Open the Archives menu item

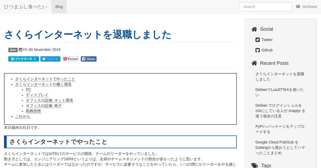[x=307, y=7]
